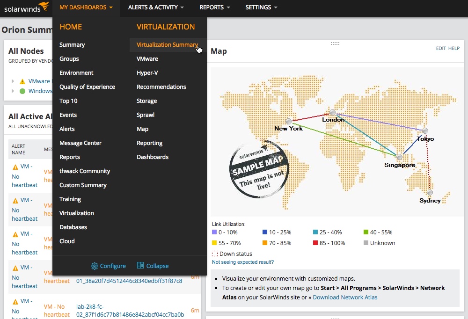The height and width of the screenshot is (319, 468).
Task: Open the Alerts & Activity dropdown
Action: pyautogui.click(x=156, y=7)
